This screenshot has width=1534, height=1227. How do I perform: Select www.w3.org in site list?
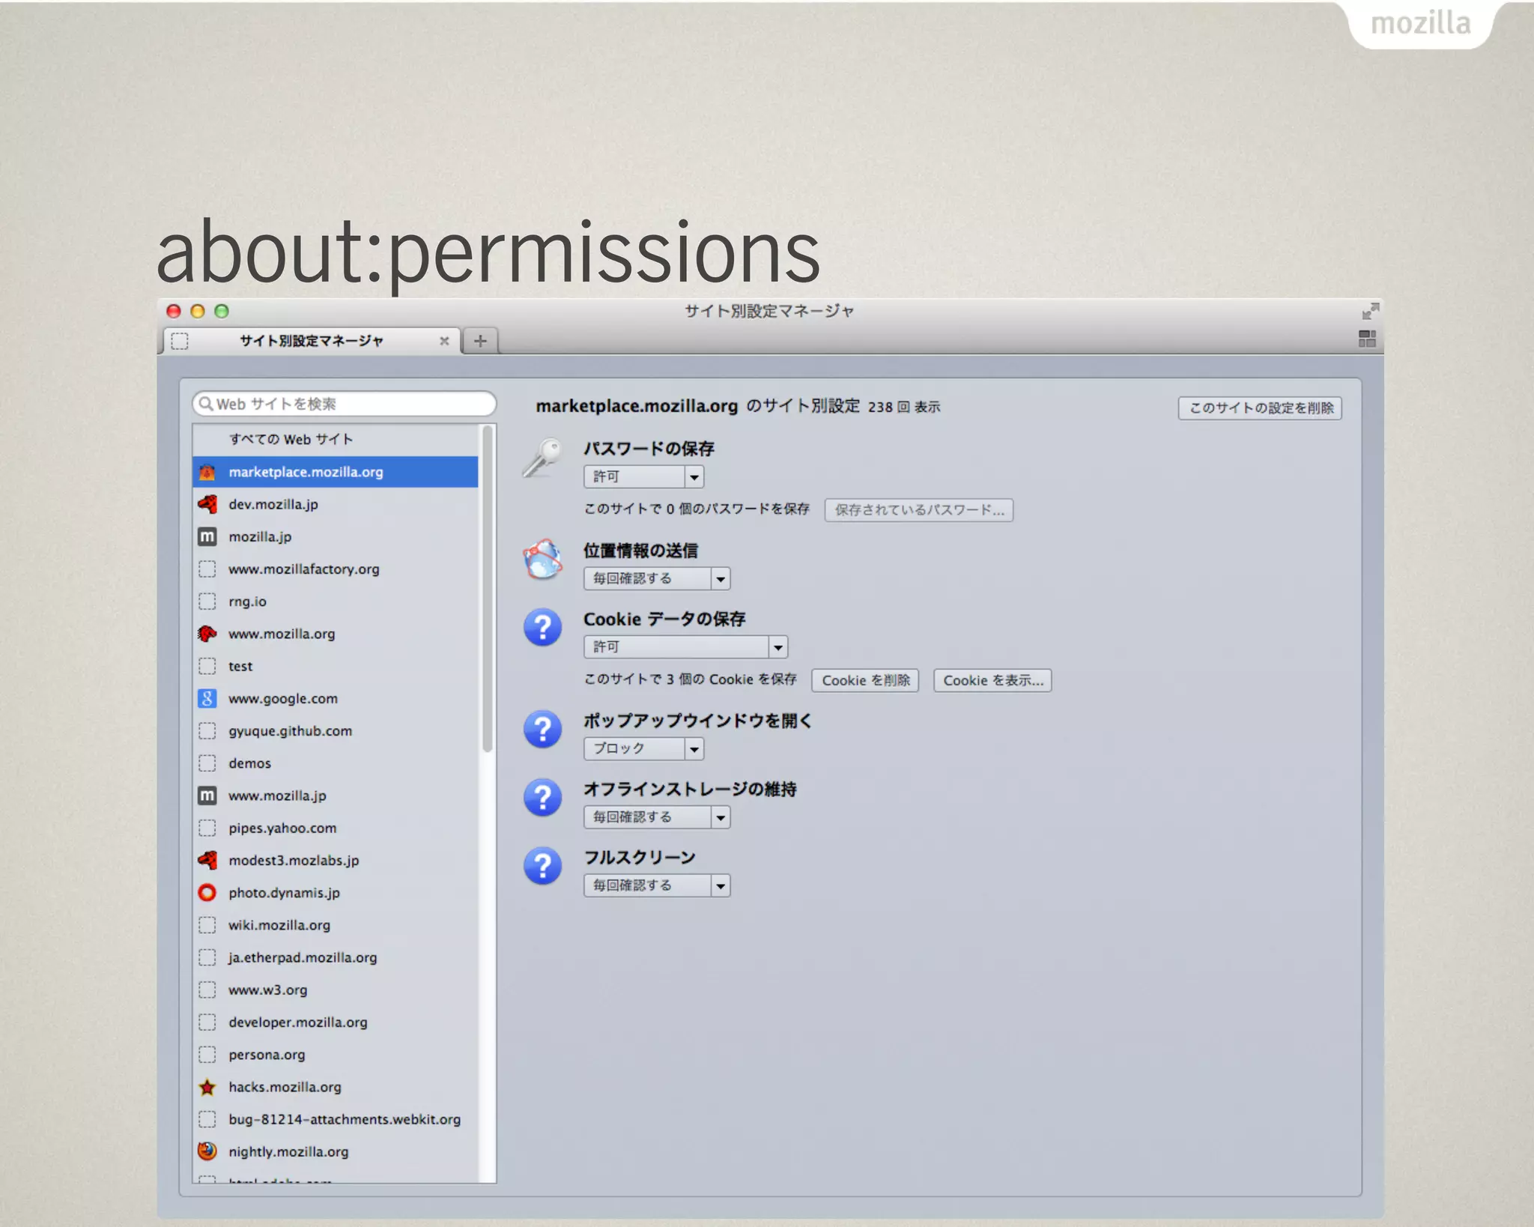pos(336,990)
